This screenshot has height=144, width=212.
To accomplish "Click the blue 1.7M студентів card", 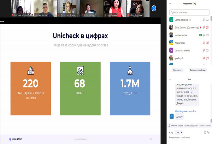I will coord(130,88).
